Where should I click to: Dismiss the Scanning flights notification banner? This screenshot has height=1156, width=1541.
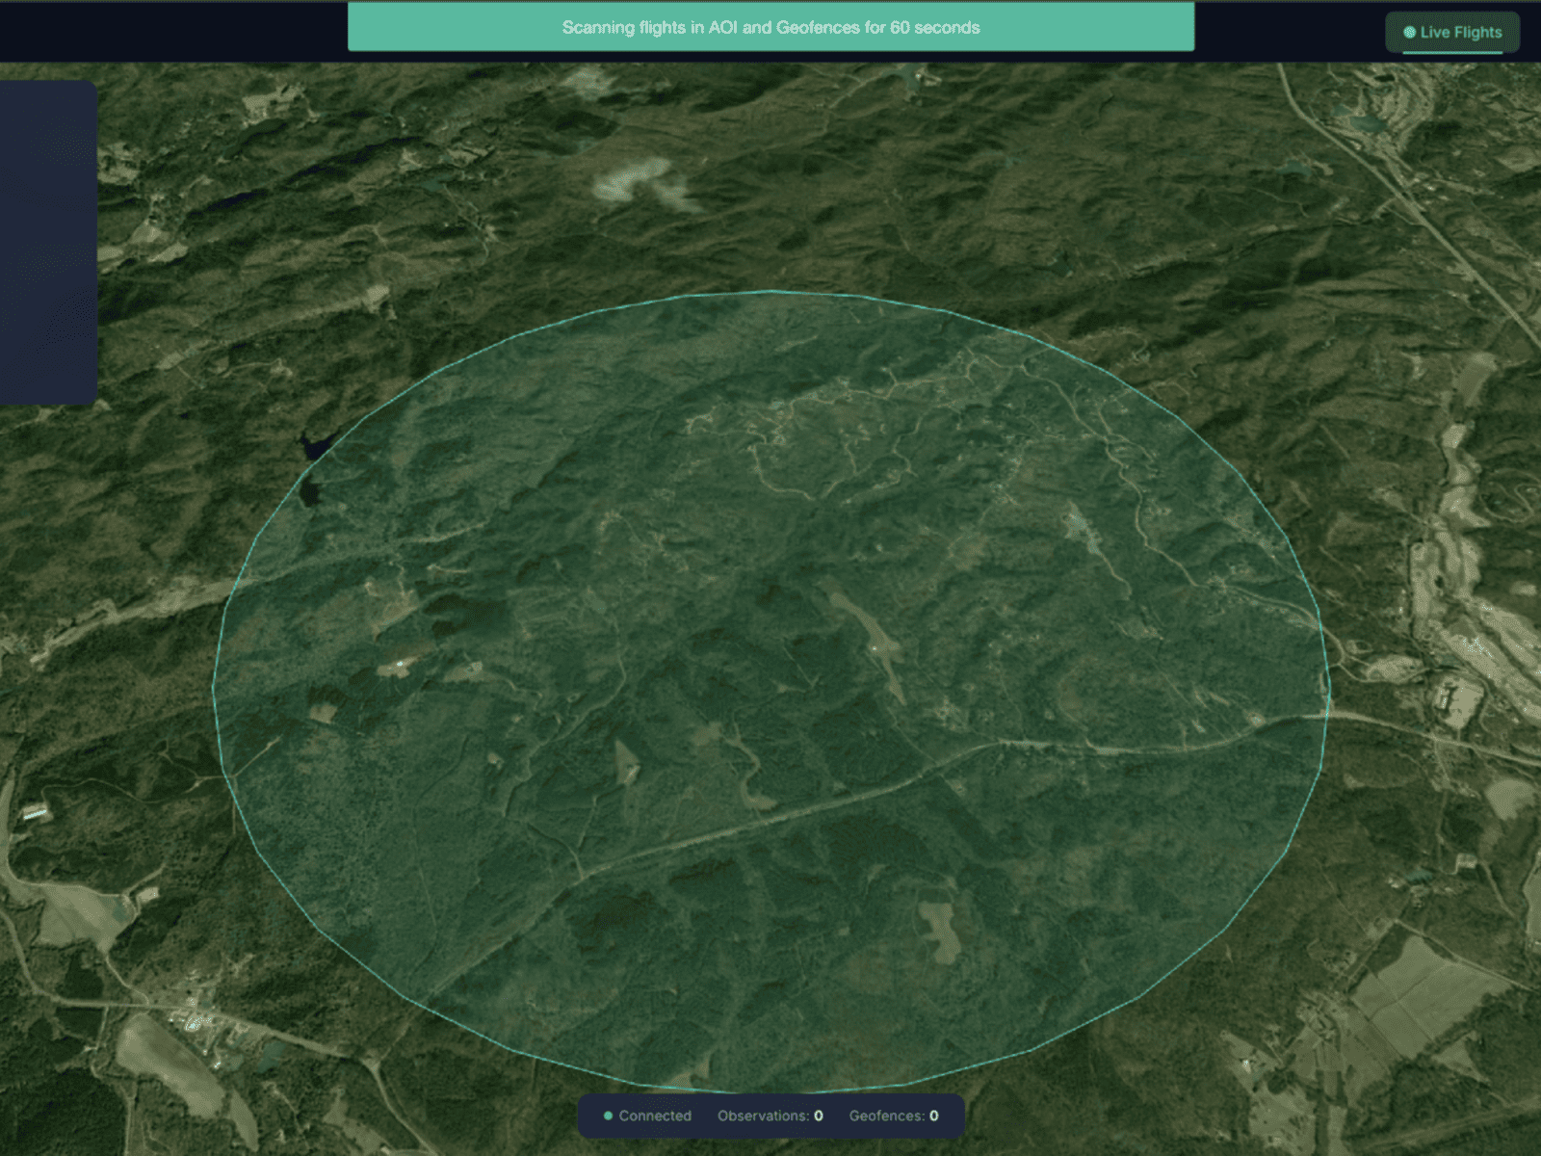point(770,27)
